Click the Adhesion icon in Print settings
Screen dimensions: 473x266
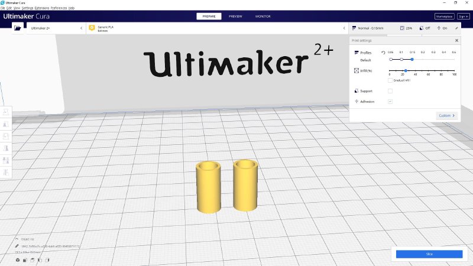coord(357,101)
